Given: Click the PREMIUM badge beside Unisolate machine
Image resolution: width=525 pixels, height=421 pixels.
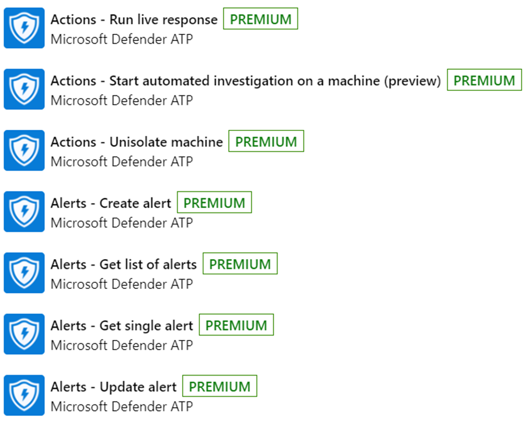Looking at the screenshot, I should [x=266, y=141].
